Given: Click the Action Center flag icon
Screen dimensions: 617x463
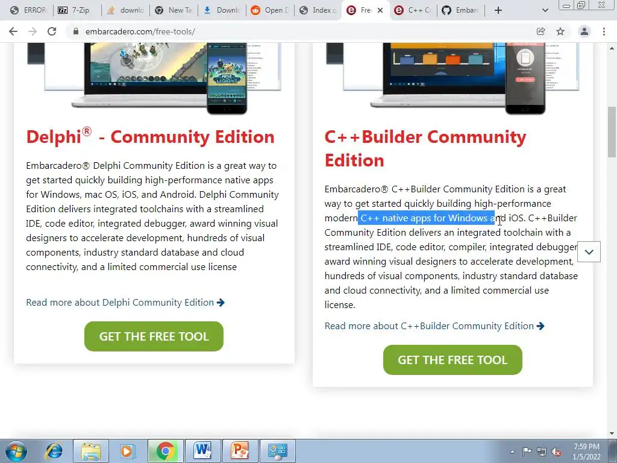Looking at the screenshot, I should [x=527, y=452].
